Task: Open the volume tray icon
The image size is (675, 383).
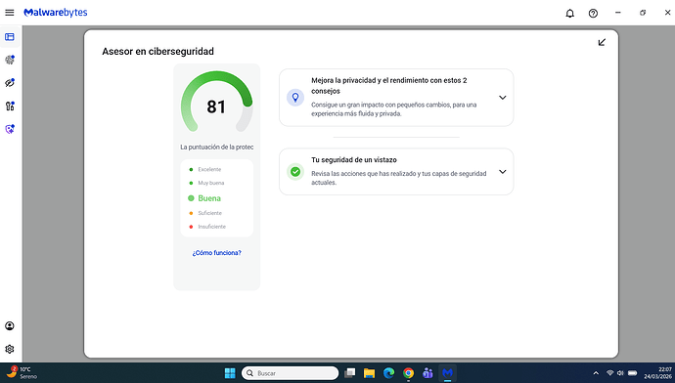Action: [620, 373]
